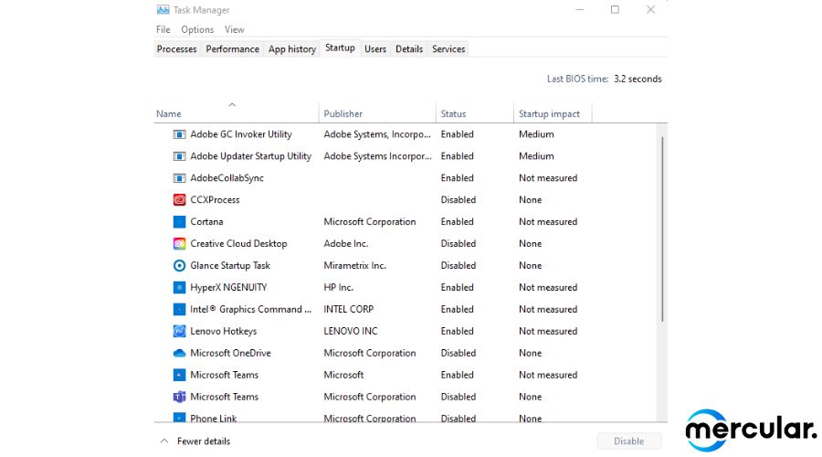
Task: Click the startup list vertical scrollbar
Action: tap(662, 228)
